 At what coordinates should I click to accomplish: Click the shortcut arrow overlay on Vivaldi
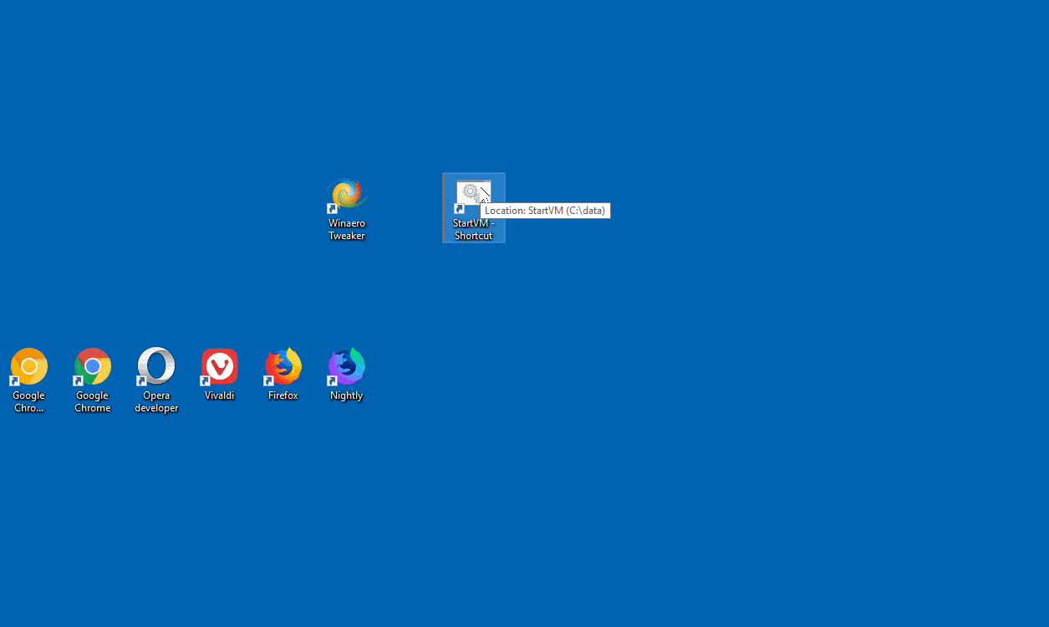coord(205,381)
